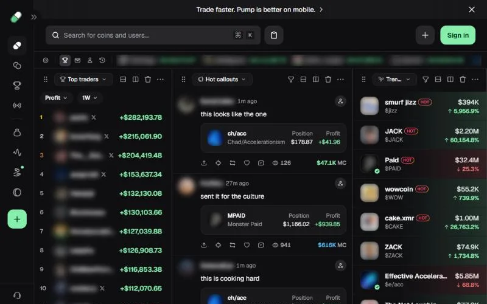Like the 'this looks like the one' callout
Image resolution: width=487 pixels, height=304 pixels.
click(247, 163)
